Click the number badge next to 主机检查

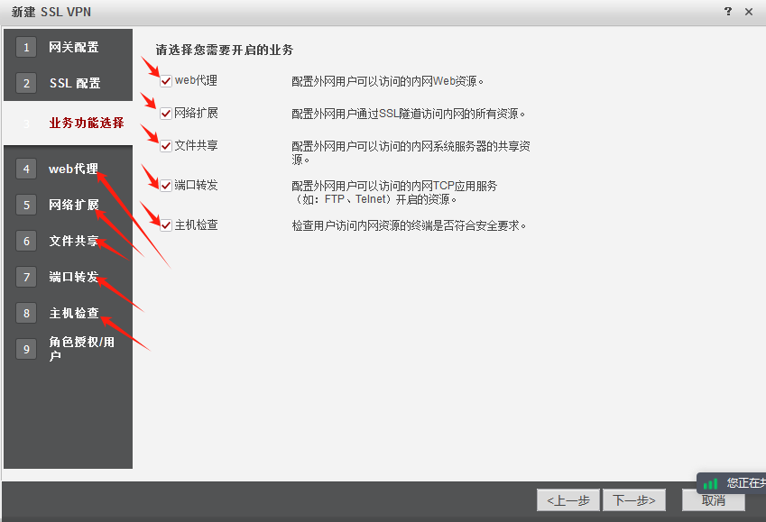tap(25, 313)
